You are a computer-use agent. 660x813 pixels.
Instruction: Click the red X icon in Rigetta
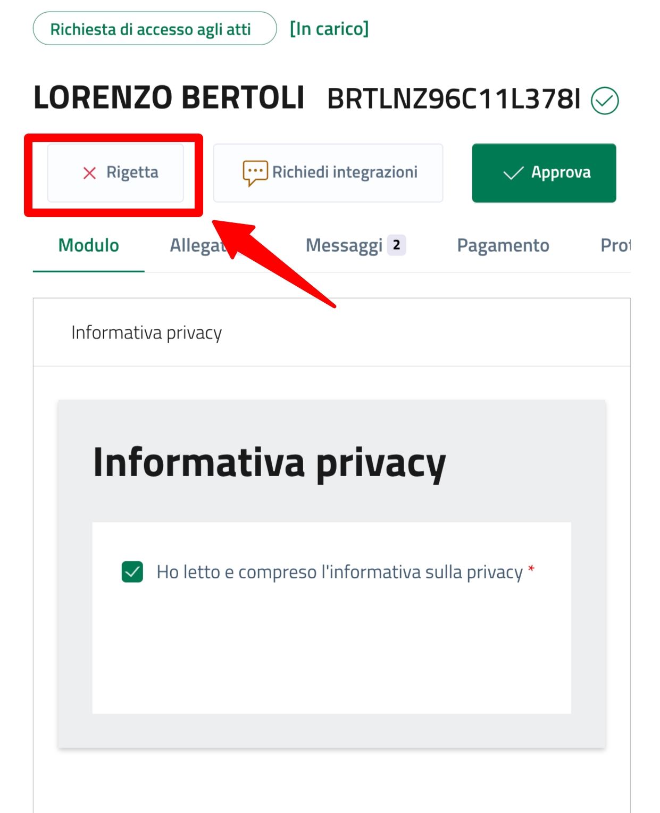(89, 173)
